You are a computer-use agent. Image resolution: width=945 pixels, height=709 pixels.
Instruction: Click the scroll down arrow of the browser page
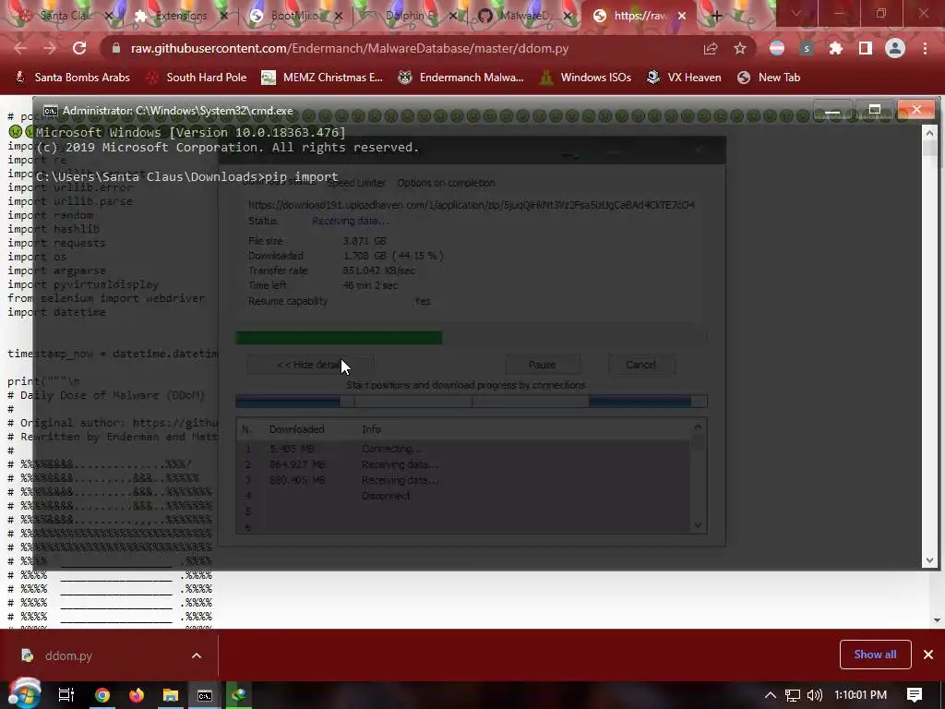pyautogui.click(x=937, y=619)
